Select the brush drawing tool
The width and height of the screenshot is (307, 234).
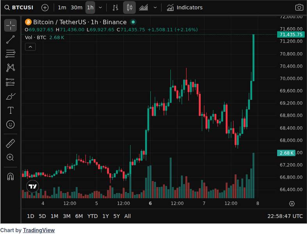(x=11, y=96)
